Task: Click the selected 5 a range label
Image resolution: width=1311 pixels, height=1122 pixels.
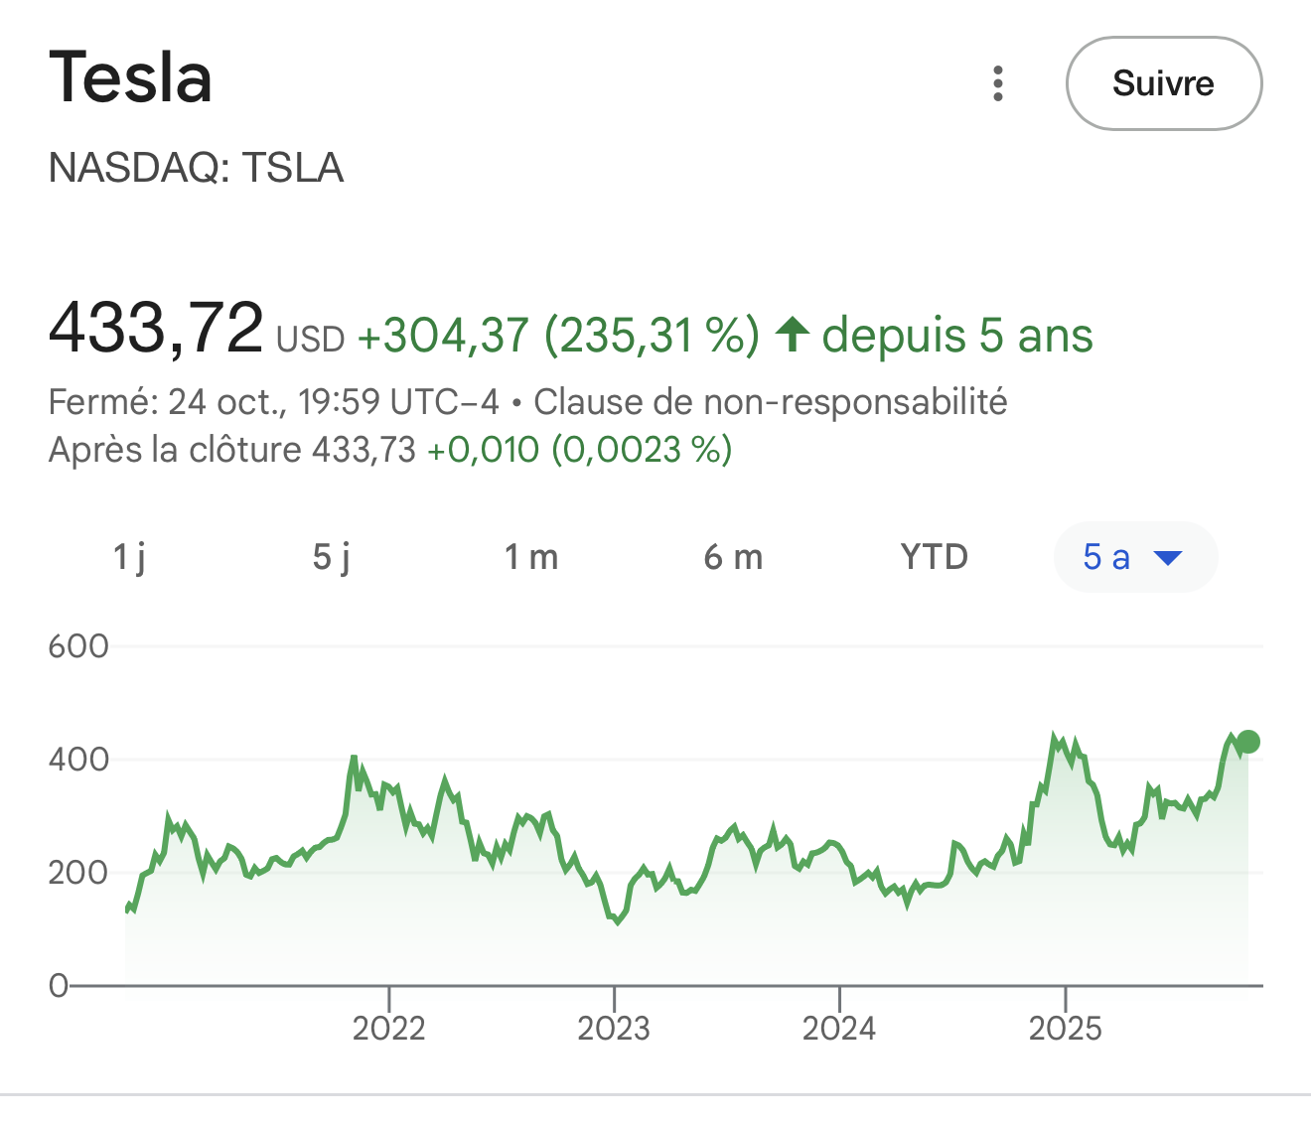Action: (x=1106, y=557)
